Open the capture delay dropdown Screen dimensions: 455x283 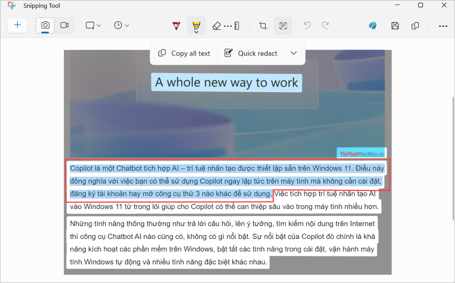click(121, 26)
